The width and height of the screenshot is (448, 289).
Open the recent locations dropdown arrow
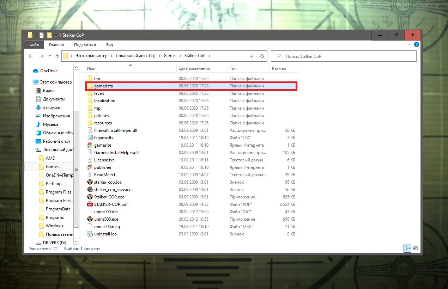coord(50,56)
